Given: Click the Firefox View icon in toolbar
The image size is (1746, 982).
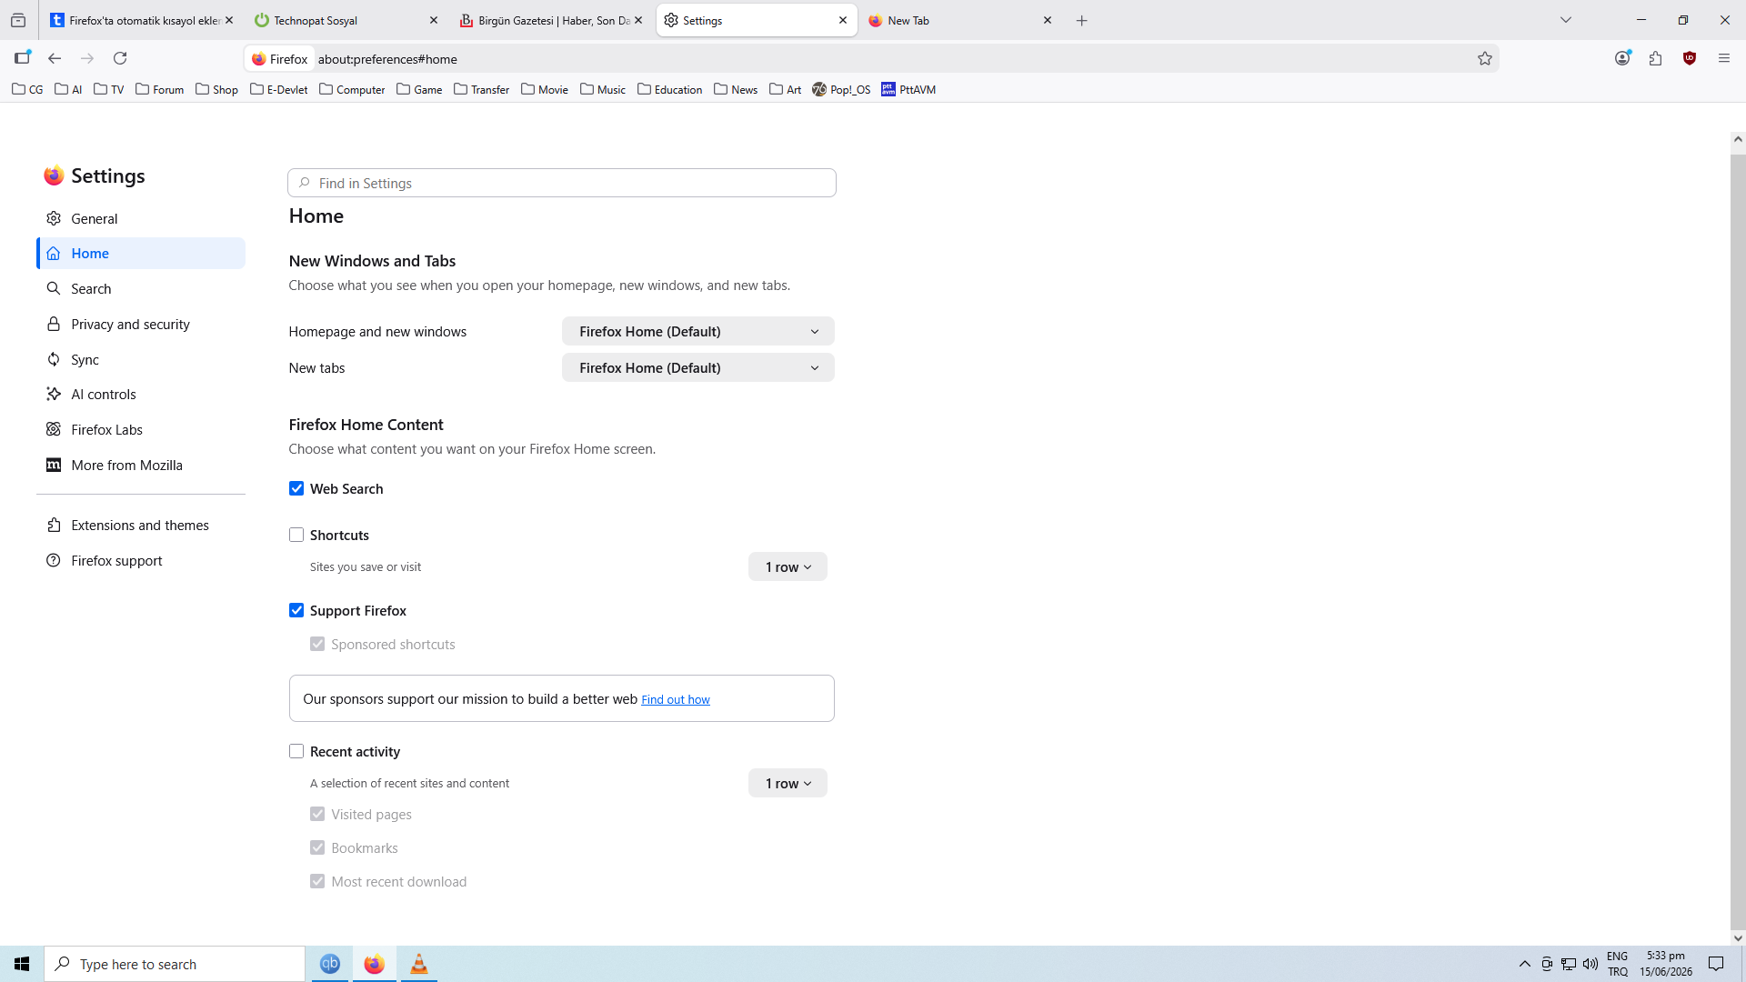Looking at the screenshot, I should pos(23,58).
